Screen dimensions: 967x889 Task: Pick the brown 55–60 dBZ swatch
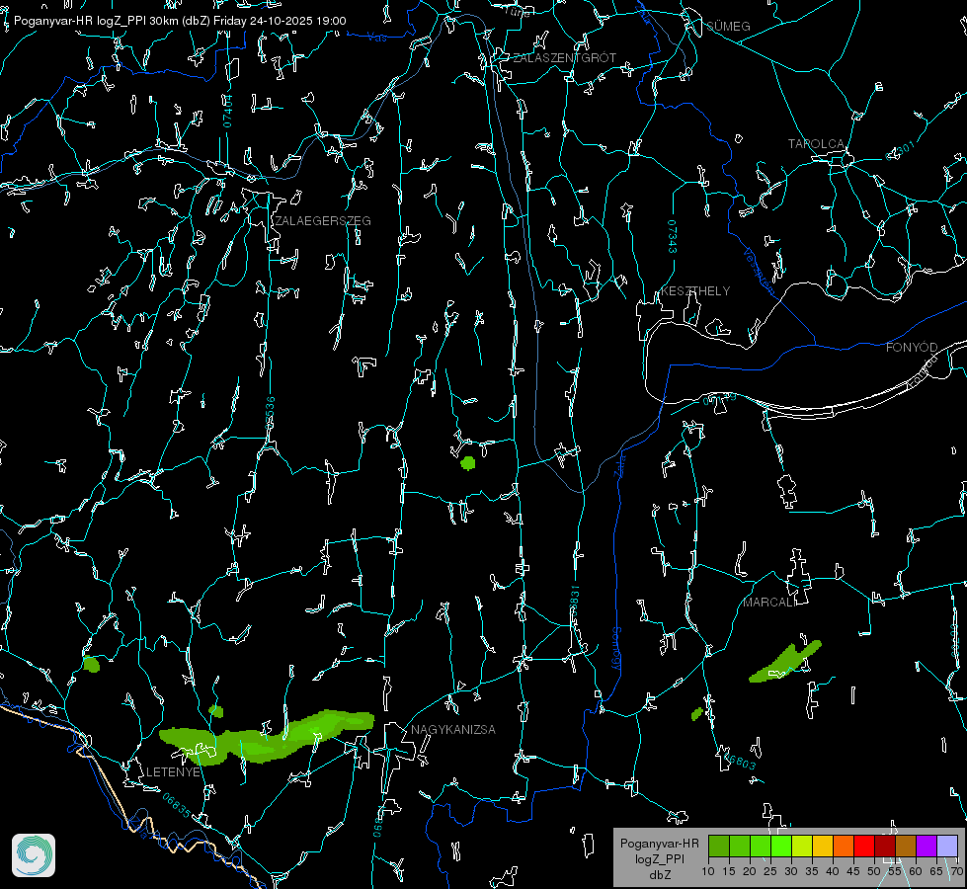pos(906,846)
